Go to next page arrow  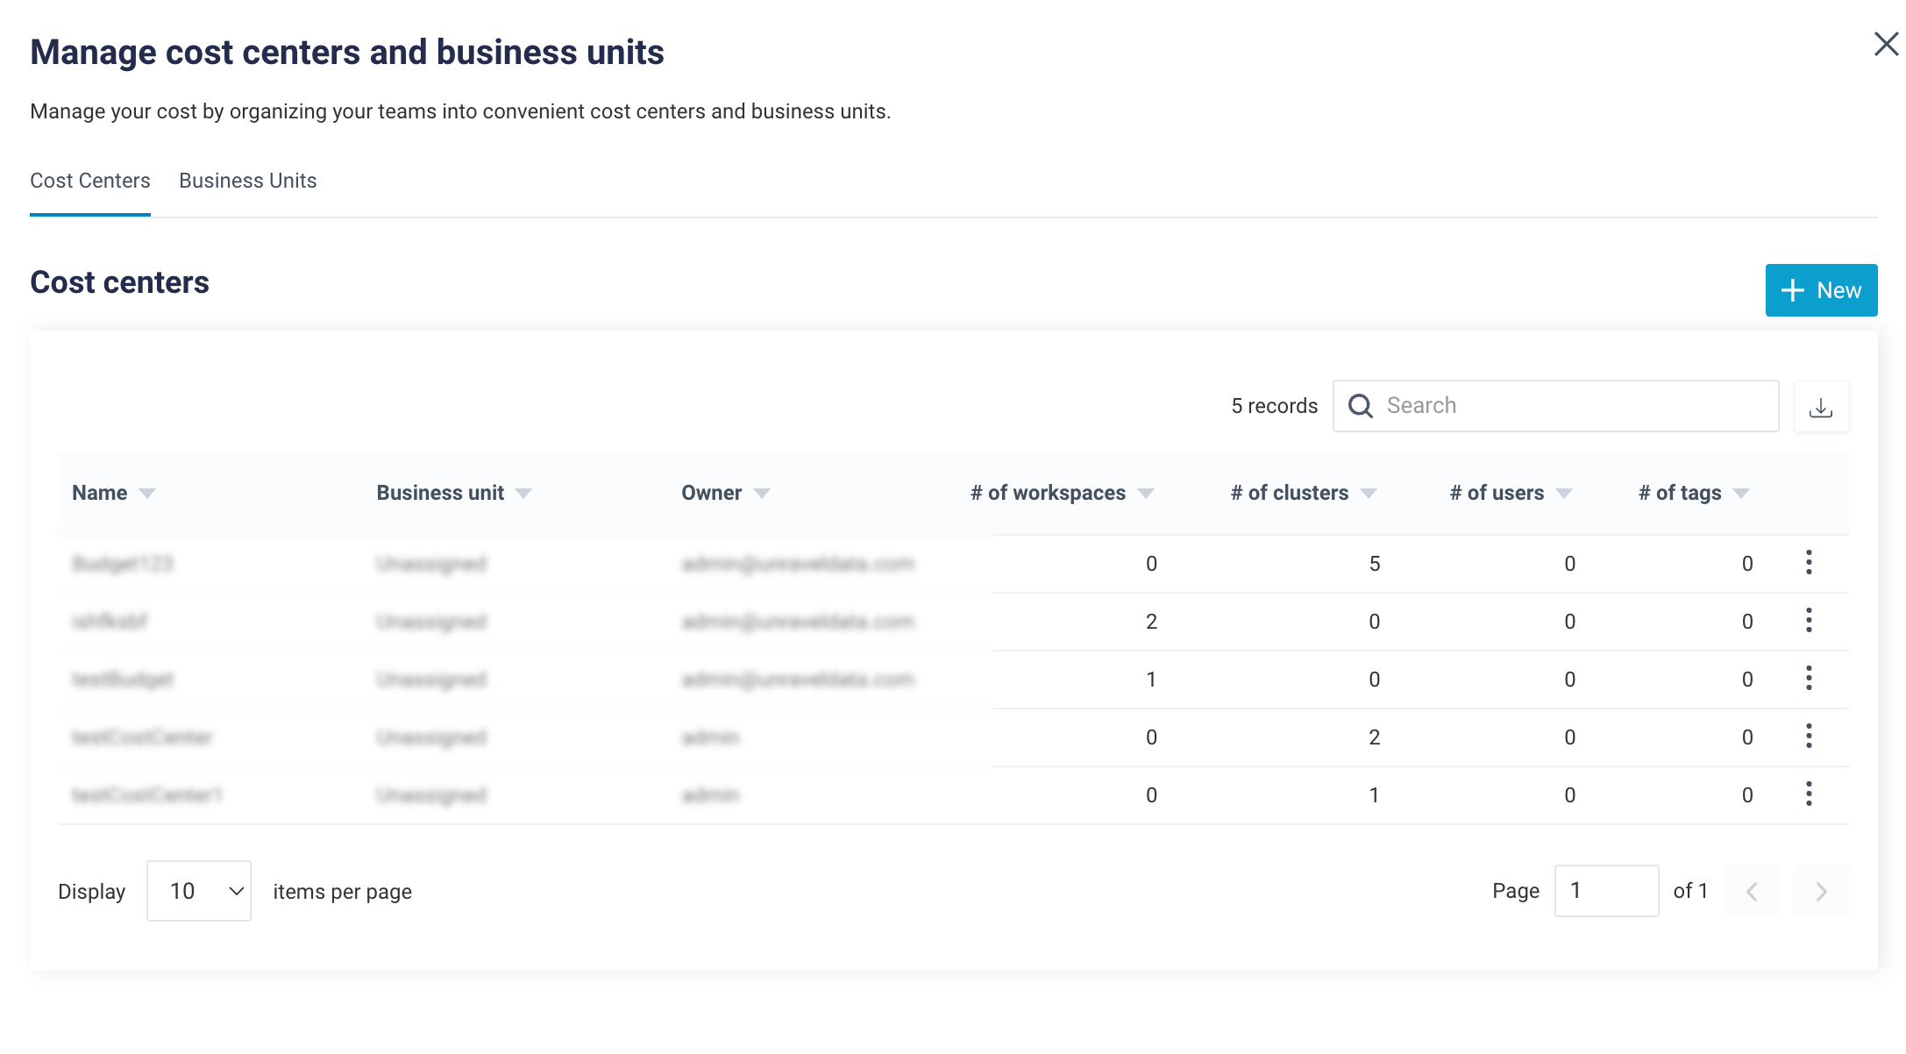pyautogui.click(x=1821, y=892)
